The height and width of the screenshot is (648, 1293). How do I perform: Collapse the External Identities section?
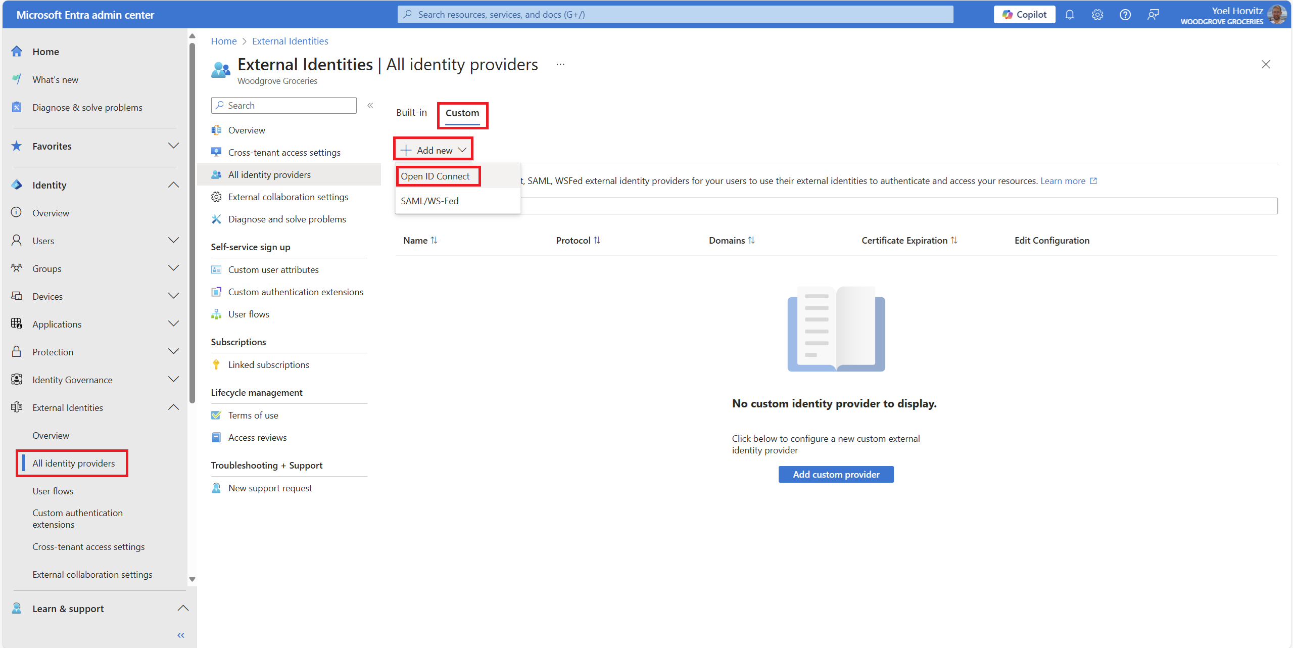pos(173,407)
